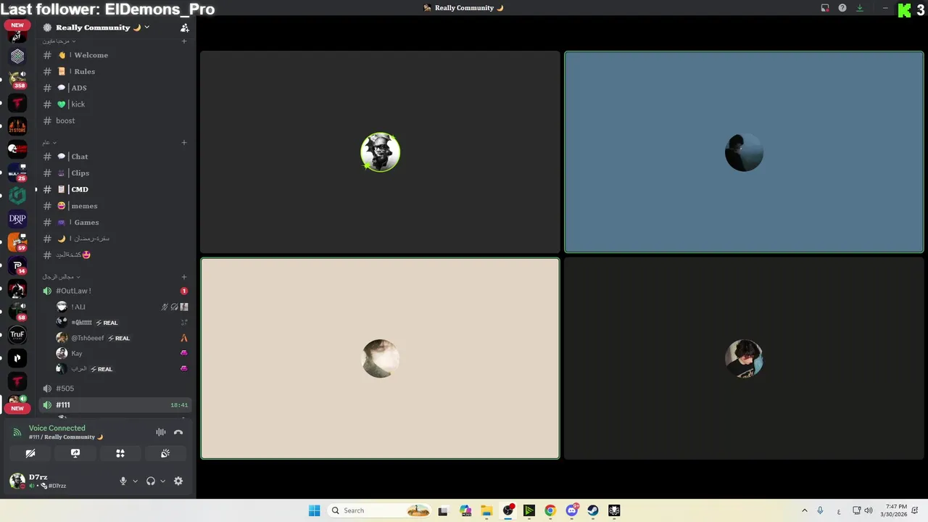Viewport: 928px width, 522px height.
Task: Mute the microphone in user panel
Action: click(123, 481)
